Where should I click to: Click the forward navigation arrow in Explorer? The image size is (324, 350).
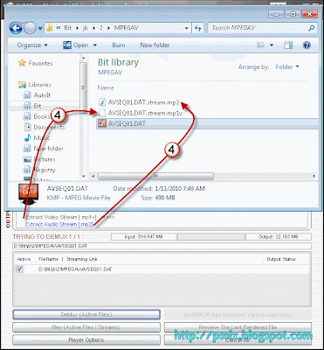point(30,28)
